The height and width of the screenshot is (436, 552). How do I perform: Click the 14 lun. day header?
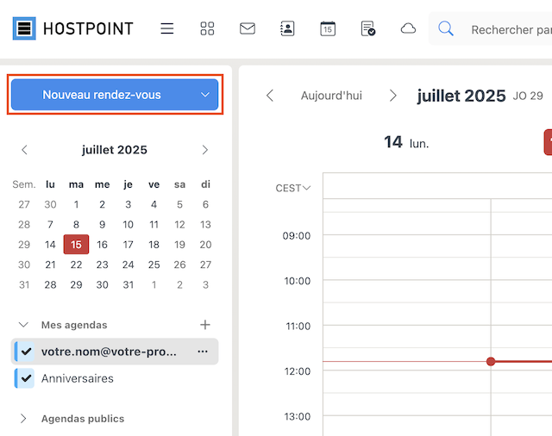[406, 142]
